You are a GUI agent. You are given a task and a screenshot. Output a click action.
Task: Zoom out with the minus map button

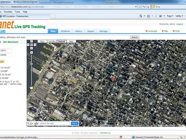click(32, 88)
